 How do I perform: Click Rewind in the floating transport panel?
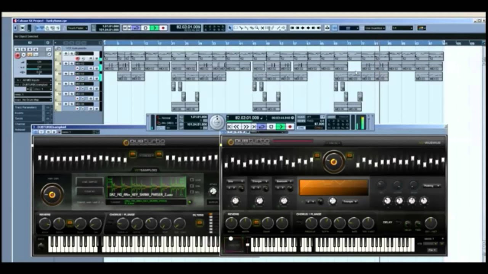pyautogui.click(x=236, y=126)
